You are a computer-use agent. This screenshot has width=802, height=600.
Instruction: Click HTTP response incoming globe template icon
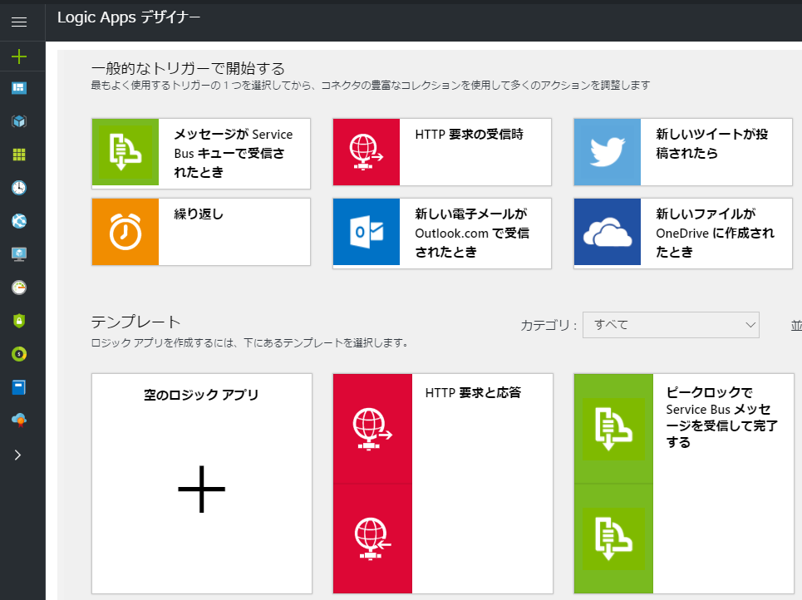coord(372,539)
